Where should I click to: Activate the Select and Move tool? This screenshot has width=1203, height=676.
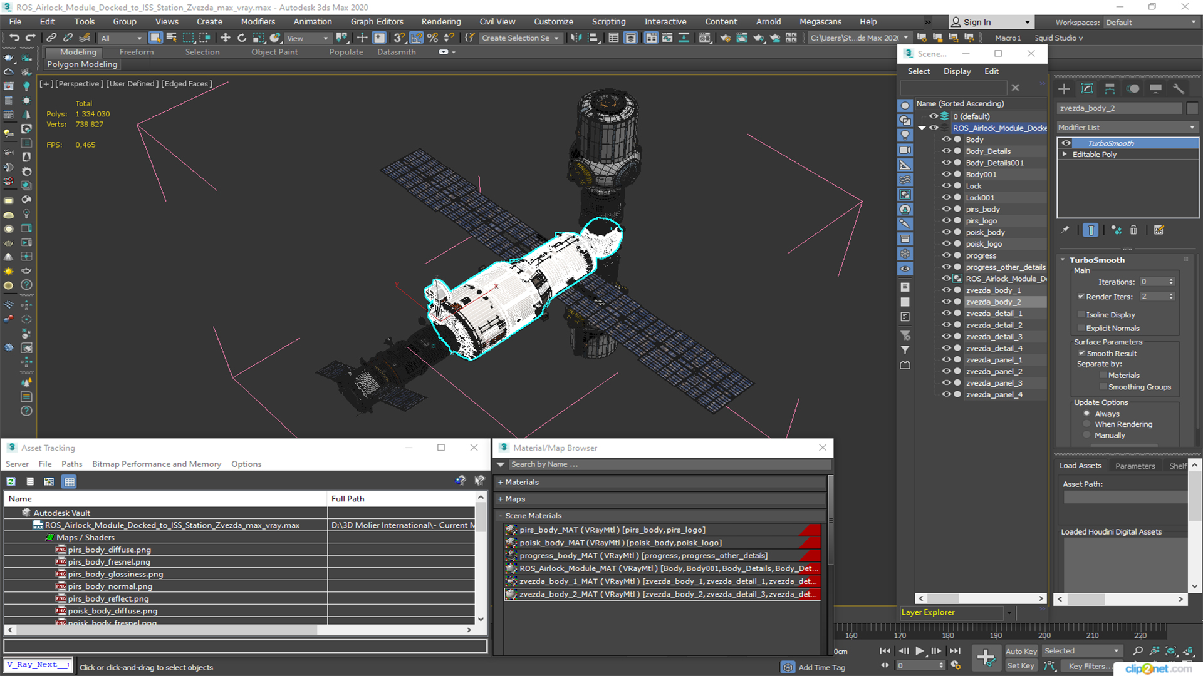point(226,38)
